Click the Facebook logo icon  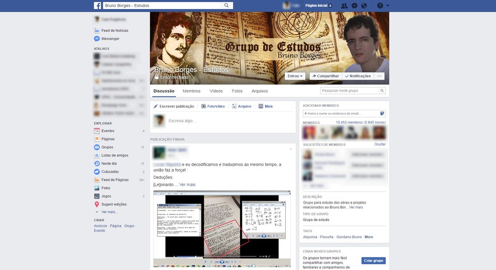pos(97,6)
